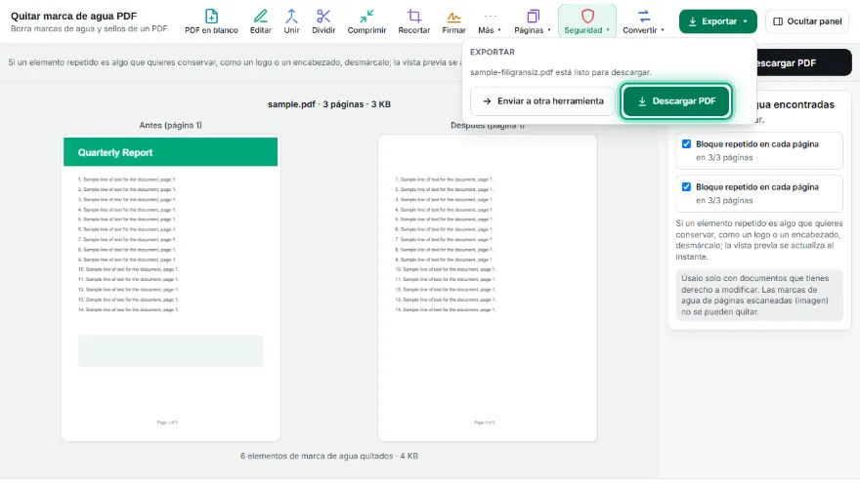
Task: Click the sample.pdf file info text
Action: [x=329, y=104]
